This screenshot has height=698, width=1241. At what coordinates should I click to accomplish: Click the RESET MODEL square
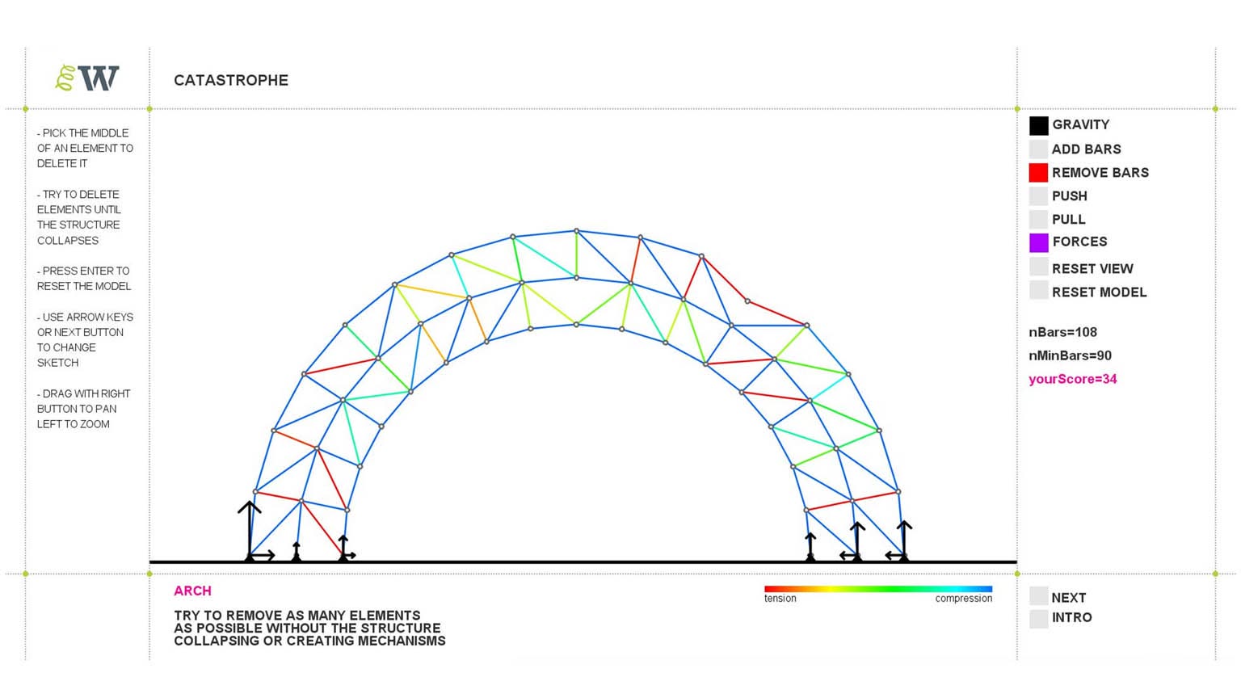click(x=1038, y=291)
